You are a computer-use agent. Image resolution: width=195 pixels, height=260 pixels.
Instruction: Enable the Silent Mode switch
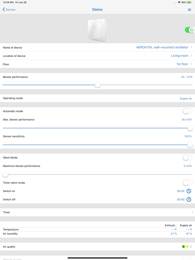187,158
